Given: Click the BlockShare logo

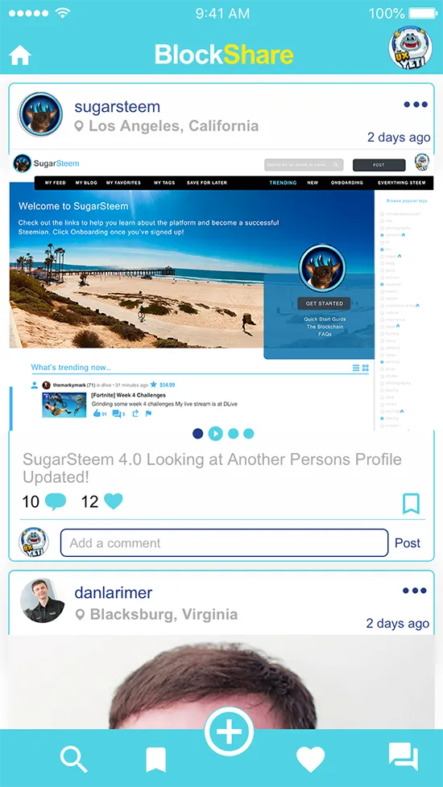Looking at the screenshot, I should (x=224, y=54).
